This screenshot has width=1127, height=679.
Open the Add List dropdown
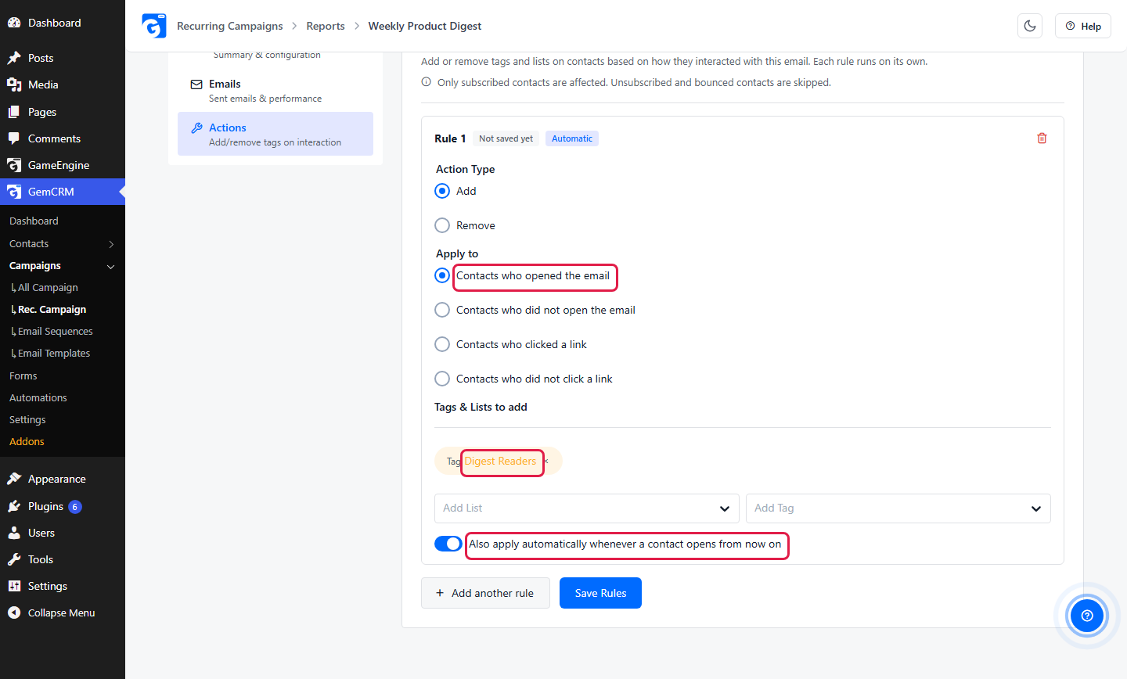pos(587,508)
